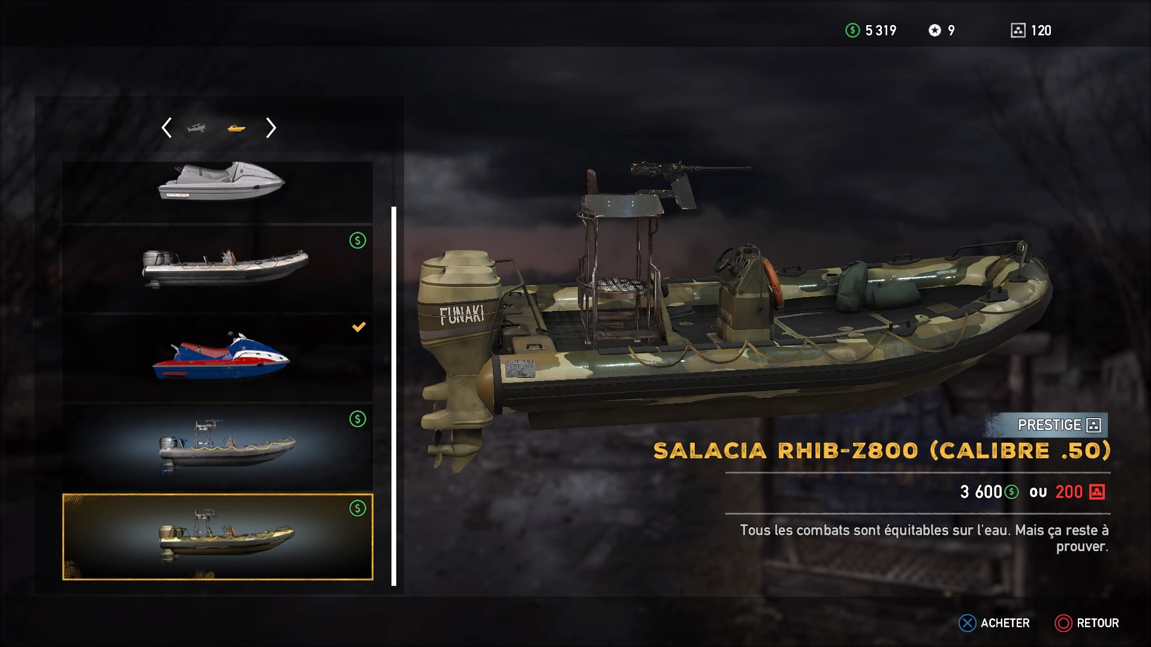Select the yellow boat category icon

(x=237, y=128)
